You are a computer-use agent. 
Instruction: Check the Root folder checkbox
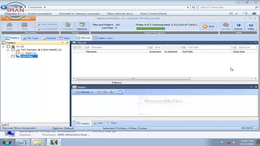point(18,53)
